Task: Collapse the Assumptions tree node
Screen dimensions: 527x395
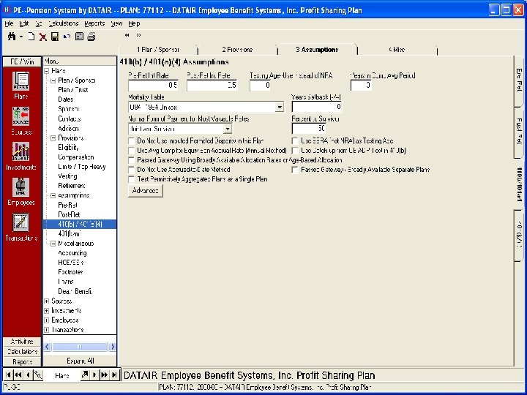Action: click(x=53, y=195)
